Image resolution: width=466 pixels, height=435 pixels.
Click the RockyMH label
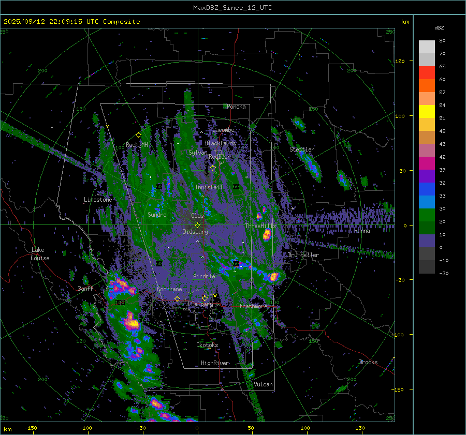(x=137, y=145)
